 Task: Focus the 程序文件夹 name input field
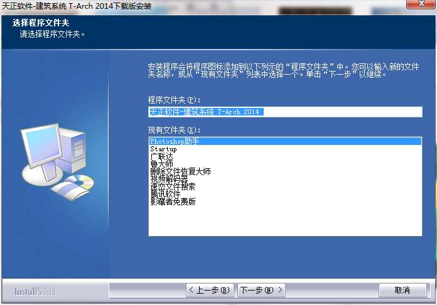[x=285, y=112]
